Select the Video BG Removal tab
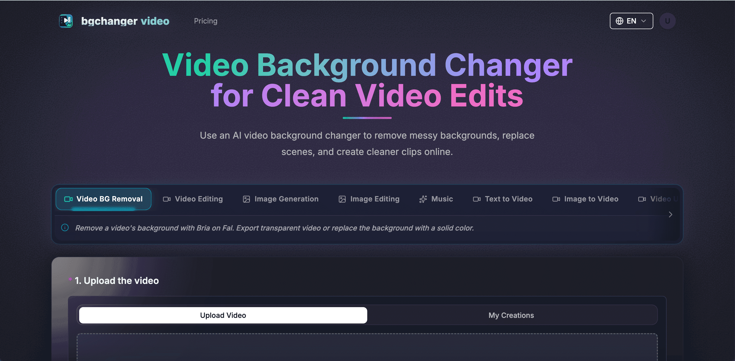Viewport: 735px width, 361px height. pyautogui.click(x=104, y=199)
